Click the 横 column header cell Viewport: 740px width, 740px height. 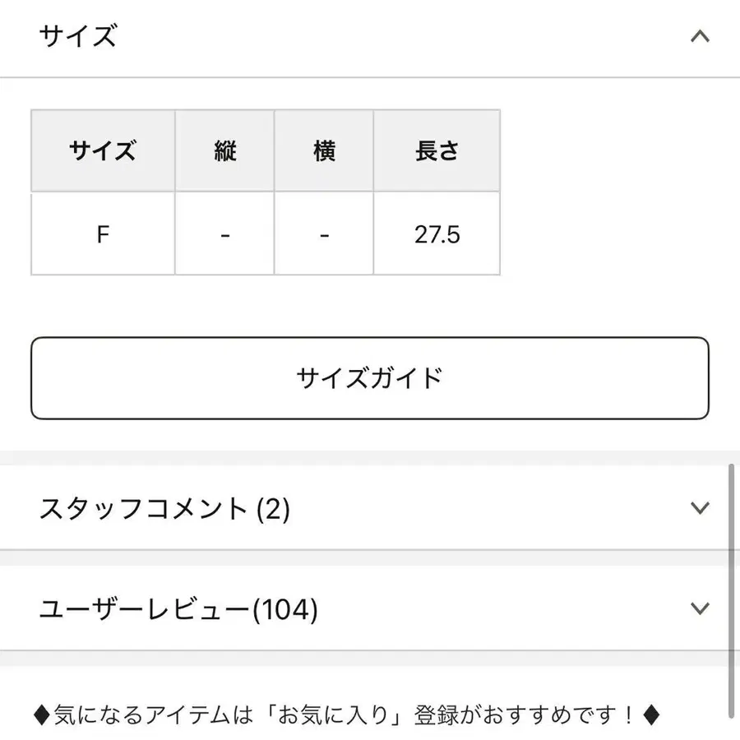(324, 151)
